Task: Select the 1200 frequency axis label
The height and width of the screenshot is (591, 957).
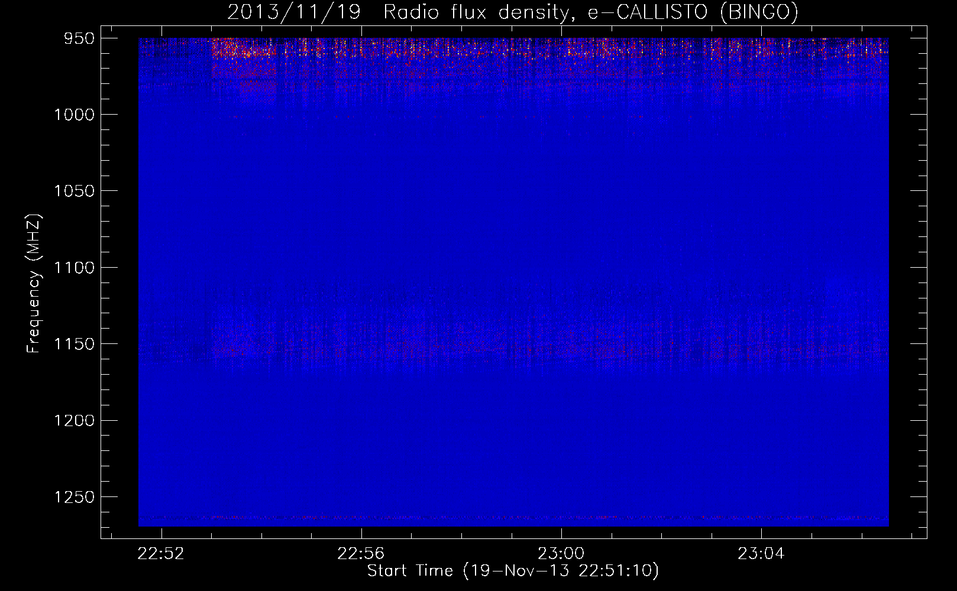Action: [75, 420]
